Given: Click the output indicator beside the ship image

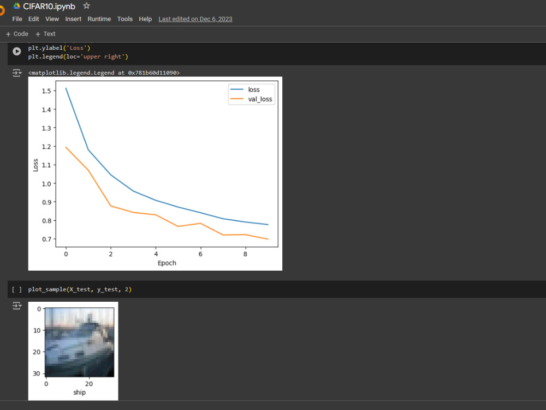Looking at the screenshot, I should point(17,306).
